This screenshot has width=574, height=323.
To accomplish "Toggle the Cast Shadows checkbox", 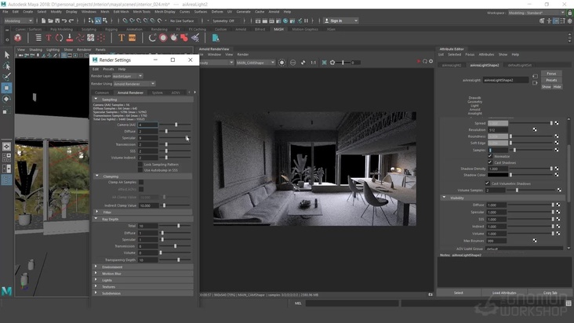I will click(x=490, y=162).
